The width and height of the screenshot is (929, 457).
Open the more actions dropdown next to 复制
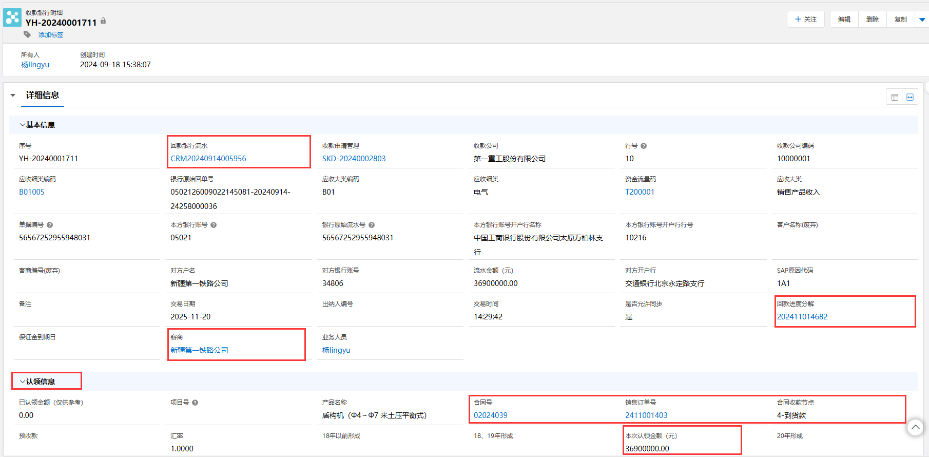(x=922, y=20)
